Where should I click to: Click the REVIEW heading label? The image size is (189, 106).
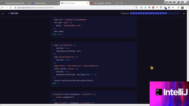[14, 13]
